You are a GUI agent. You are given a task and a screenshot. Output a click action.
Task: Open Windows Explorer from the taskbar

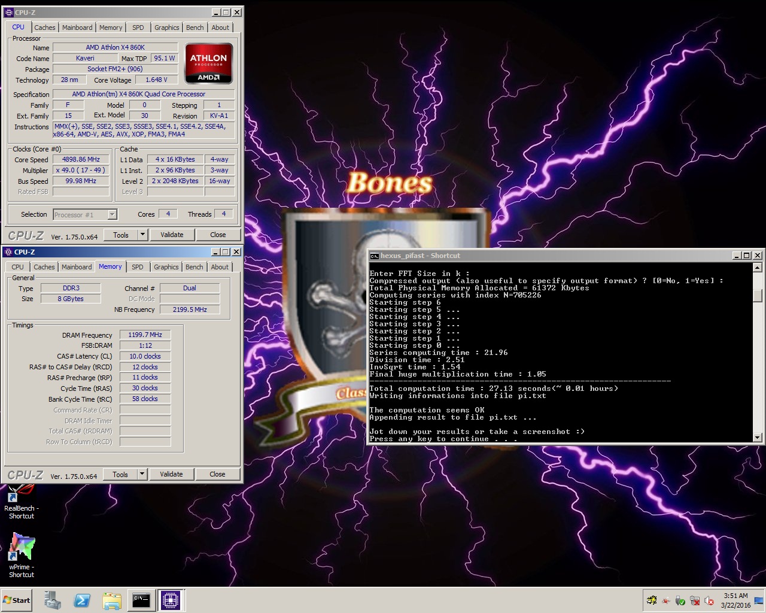111,600
